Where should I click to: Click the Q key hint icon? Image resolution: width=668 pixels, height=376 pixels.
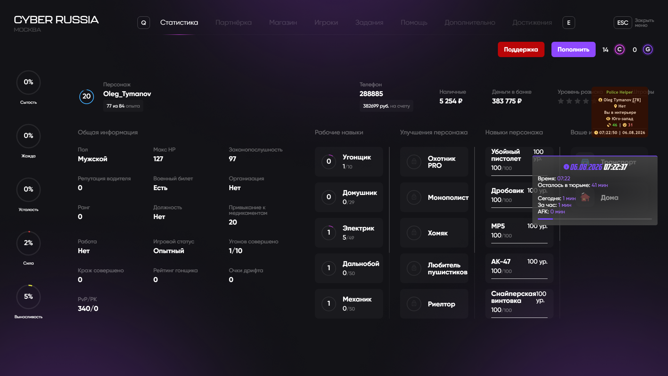(144, 23)
